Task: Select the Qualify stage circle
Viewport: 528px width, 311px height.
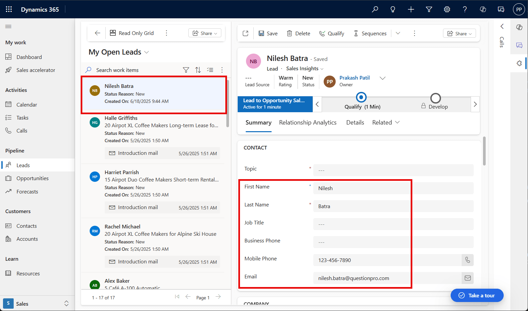Action: point(361,98)
